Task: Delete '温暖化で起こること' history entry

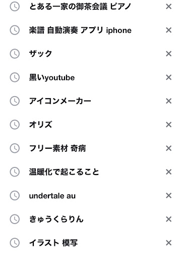Action: click(x=168, y=172)
